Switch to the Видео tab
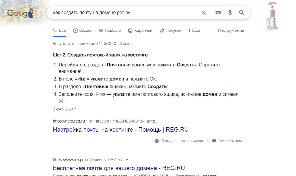This screenshot has width=296, height=176. [83, 30]
